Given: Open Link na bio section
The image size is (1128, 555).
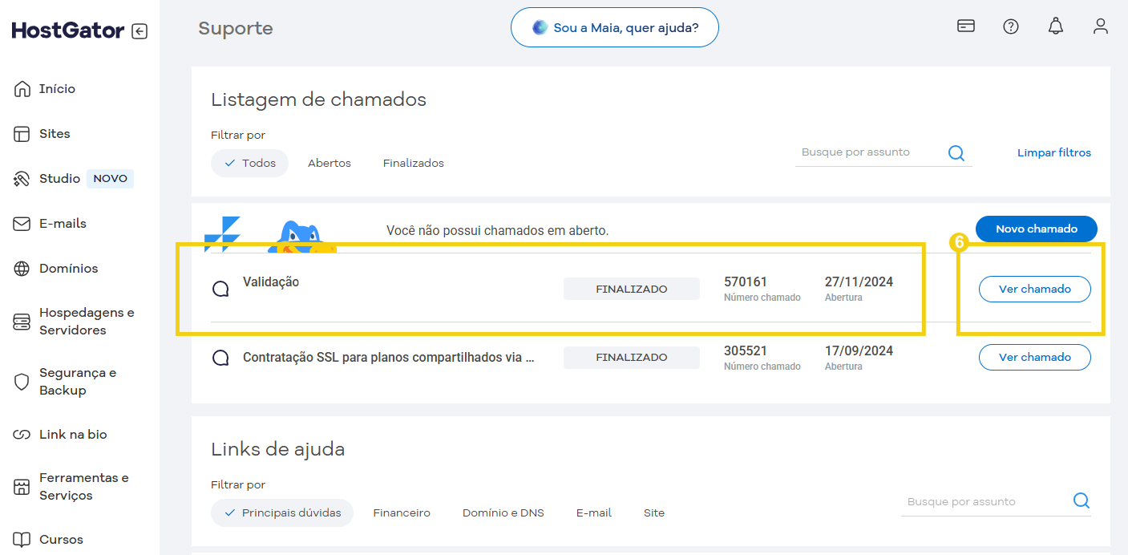Looking at the screenshot, I should click(x=73, y=435).
